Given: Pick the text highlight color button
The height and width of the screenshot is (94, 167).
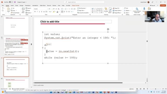Looking at the screenshot, I should (x=54, y=11).
